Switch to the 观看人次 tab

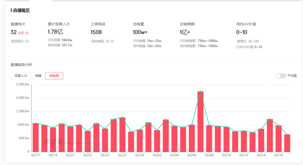point(21,76)
